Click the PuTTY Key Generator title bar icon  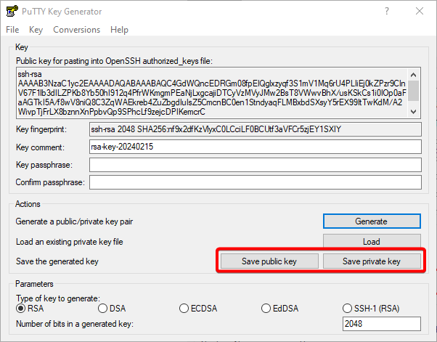point(12,12)
